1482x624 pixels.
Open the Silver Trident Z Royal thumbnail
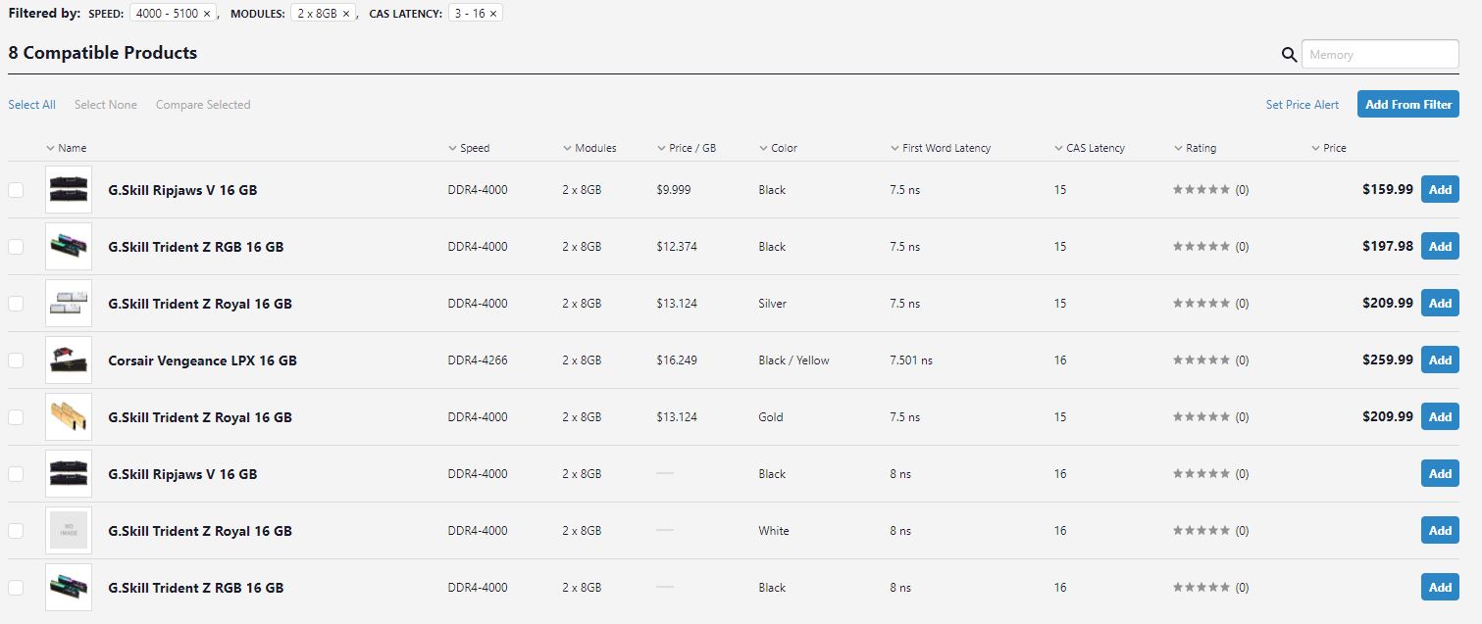pyautogui.click(x=69, y=304)
